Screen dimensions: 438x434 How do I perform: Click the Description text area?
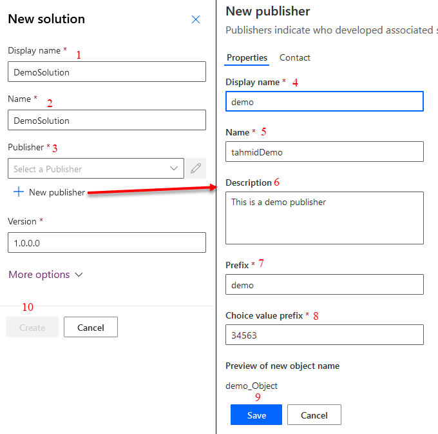pos(325,218)
